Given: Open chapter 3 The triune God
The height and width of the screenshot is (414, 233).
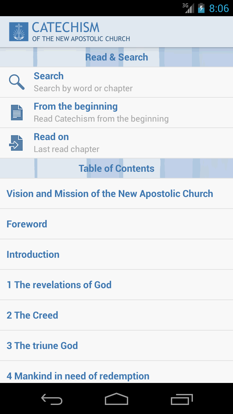Looking at the screenshot, I should point(116,346).
